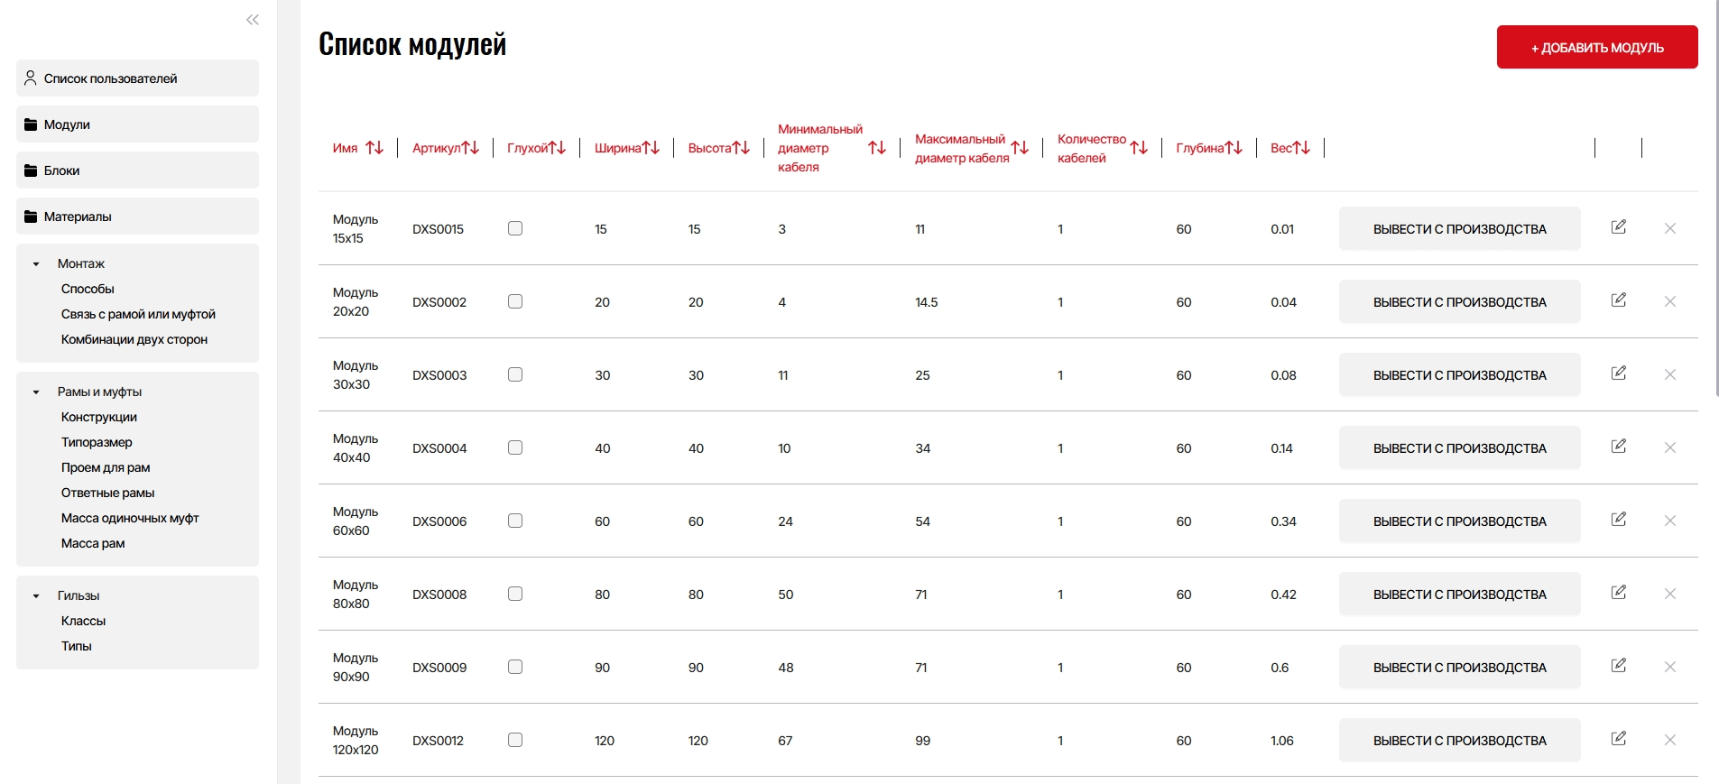Collapse the Монтаж section arrow

point(36,264)
